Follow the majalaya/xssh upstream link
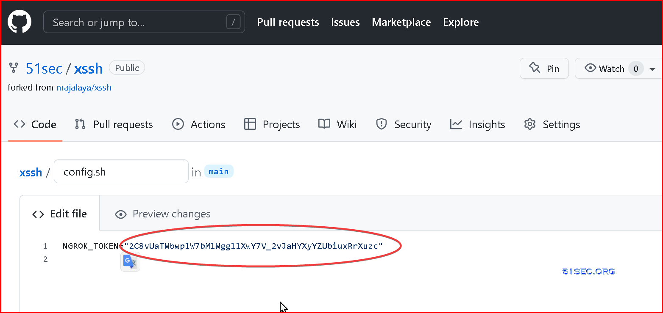The image size is (663, 313). coord(84,88)
